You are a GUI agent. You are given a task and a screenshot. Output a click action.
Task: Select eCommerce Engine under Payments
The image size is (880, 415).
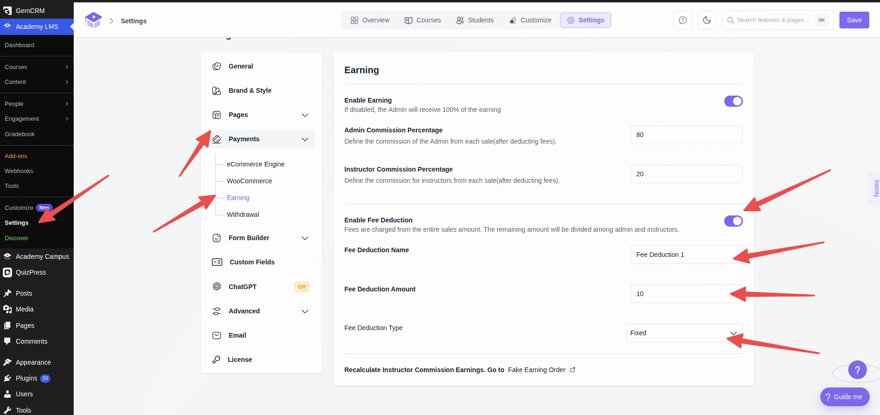tap(256, 164)
